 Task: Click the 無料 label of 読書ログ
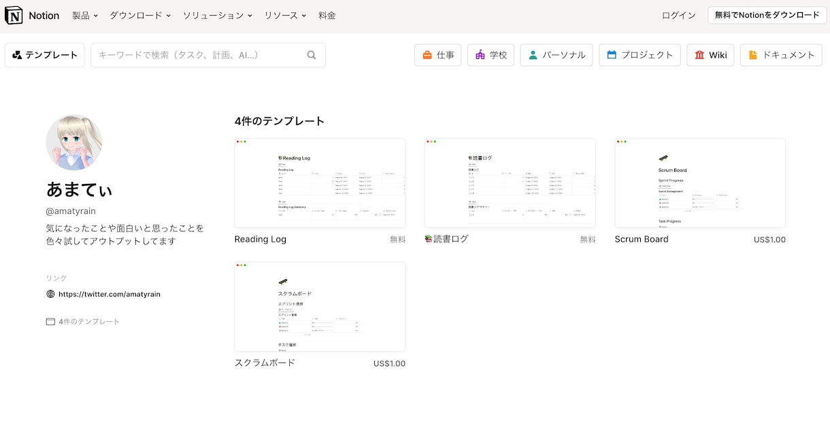588,240
